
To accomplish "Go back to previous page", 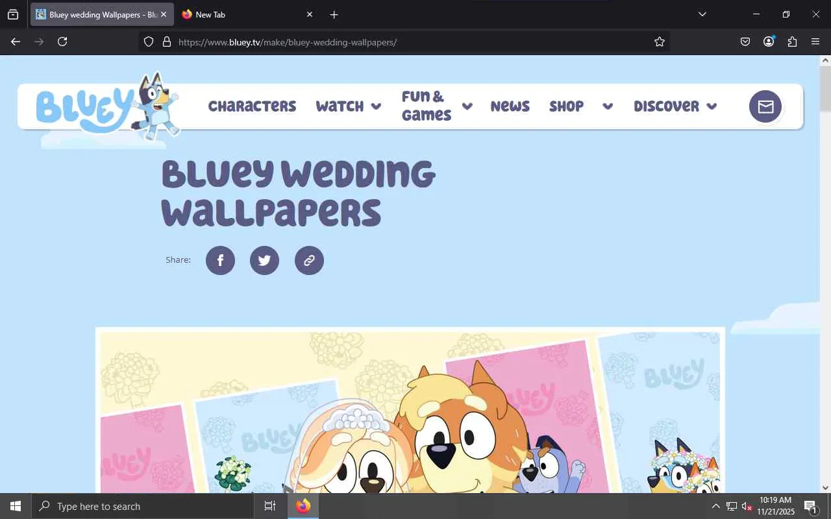I will tap(16, 42).
